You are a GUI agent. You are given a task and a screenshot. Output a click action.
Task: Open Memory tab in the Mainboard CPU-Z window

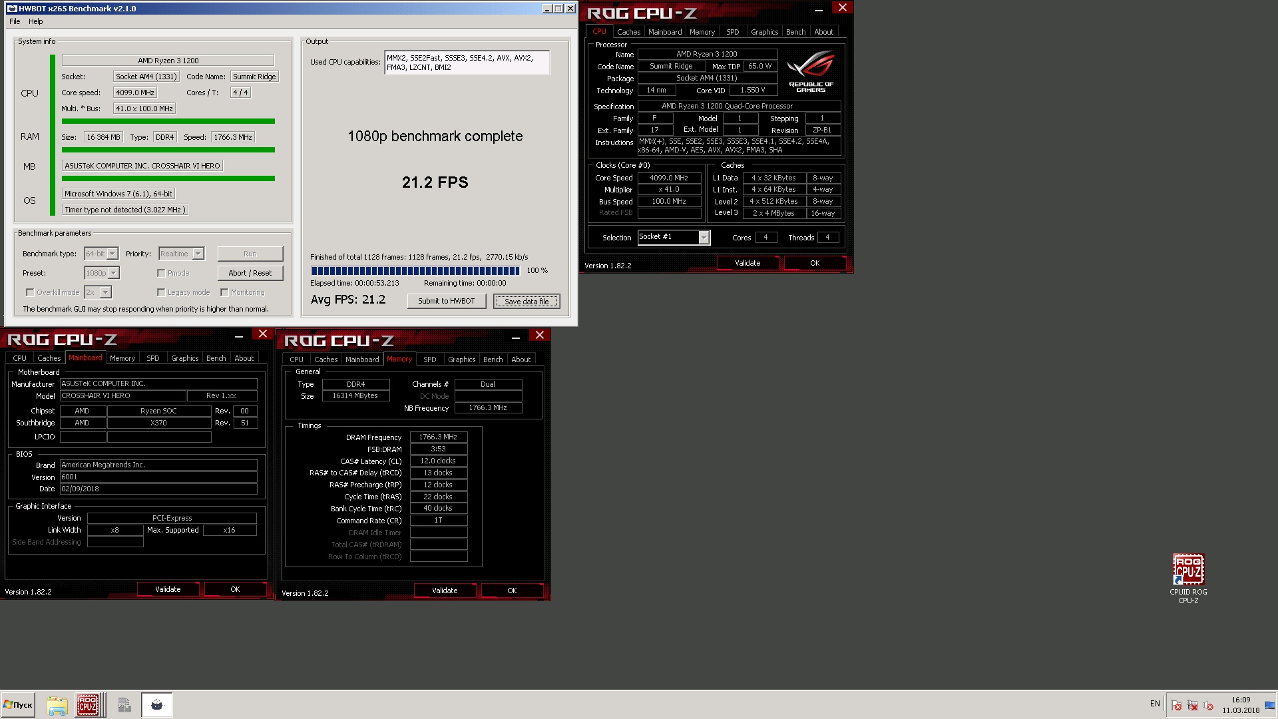tap(122, 358)
